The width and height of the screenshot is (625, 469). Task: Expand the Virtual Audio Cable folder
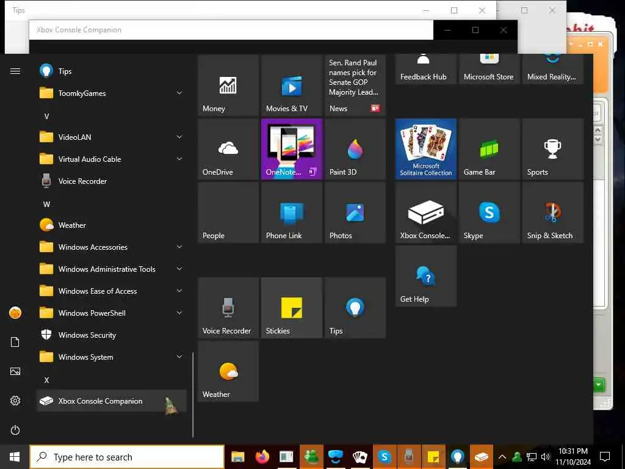click(x=112, y=159)
